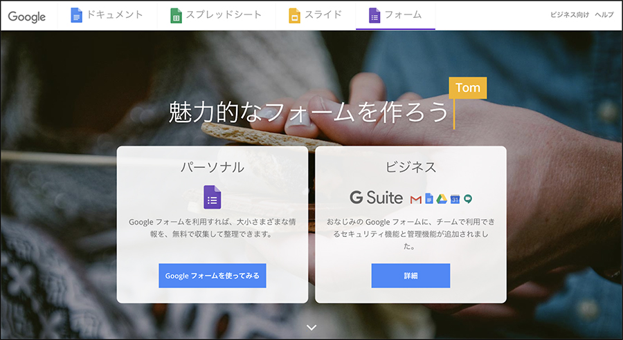The height and width of the screenshot is (340, 623).
Task: Click the Google logo
Action: (x=27, y=16)
